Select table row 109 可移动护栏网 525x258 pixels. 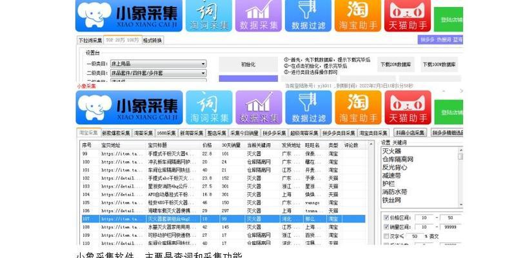223,235
